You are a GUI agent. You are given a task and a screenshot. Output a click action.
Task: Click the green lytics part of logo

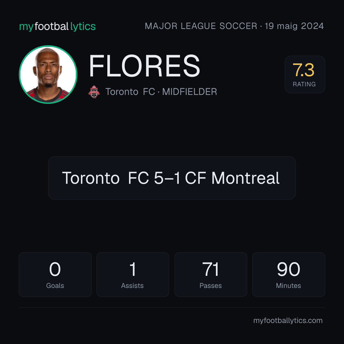(x=83, y=26)
